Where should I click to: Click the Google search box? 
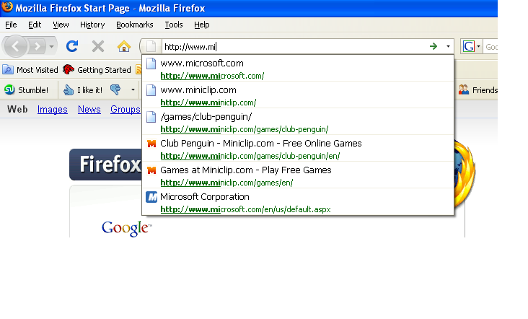(x=491, y=47)
